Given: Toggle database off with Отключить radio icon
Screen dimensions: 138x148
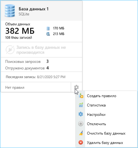Looking at the screenshot, I should [81, 124].
